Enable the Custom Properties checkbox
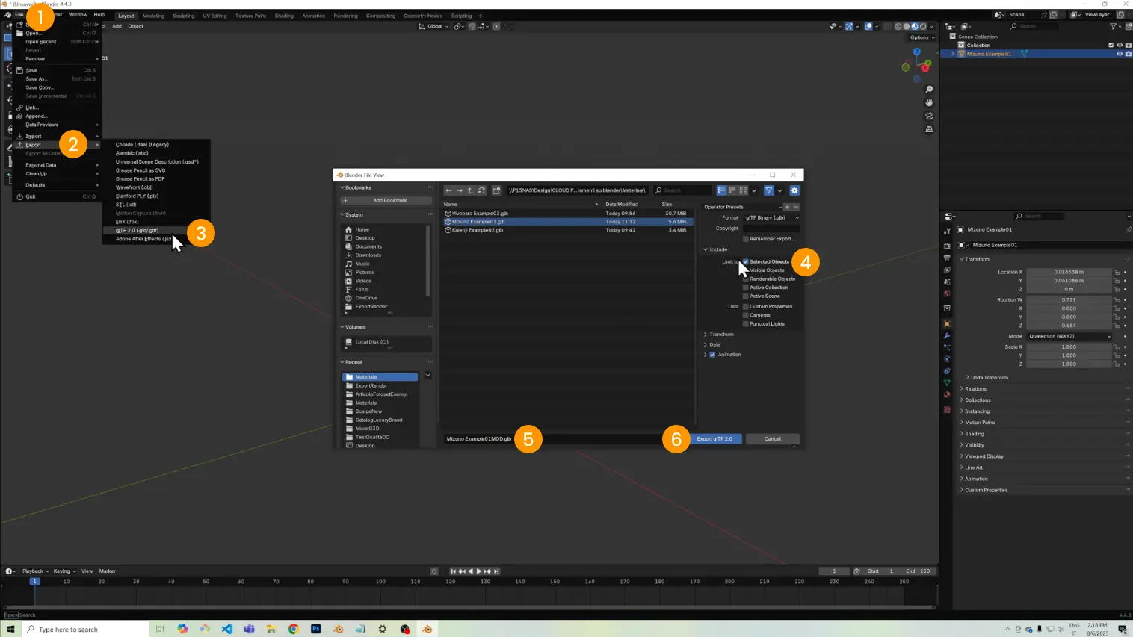1133x637 pixels. point(746,307)
